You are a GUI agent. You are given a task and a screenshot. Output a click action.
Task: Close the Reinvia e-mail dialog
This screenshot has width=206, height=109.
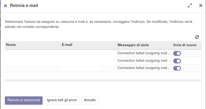pos(201,5)
